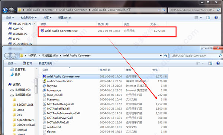The image size is (223, 135).
Task: Sort by 大小 column in the front window
Action: point(155,70)
